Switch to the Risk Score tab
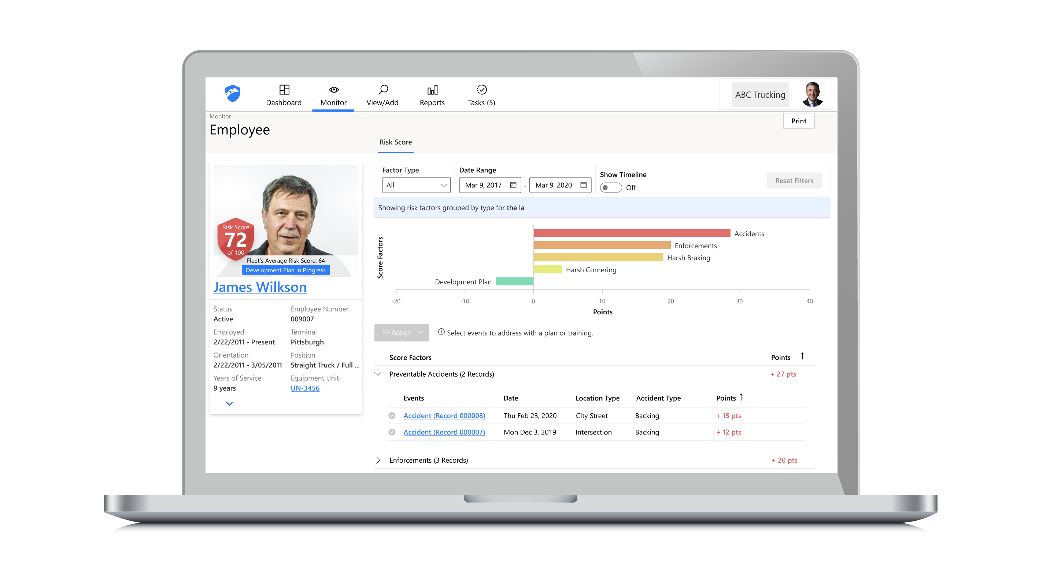The width and height of the screenshot is (1043, 586). [396, 142]
